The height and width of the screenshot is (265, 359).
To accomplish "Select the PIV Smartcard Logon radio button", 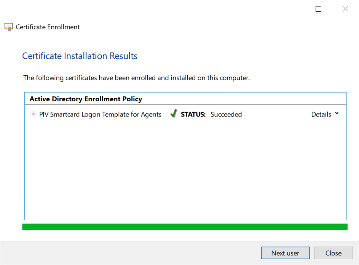I will pos(34,114).
